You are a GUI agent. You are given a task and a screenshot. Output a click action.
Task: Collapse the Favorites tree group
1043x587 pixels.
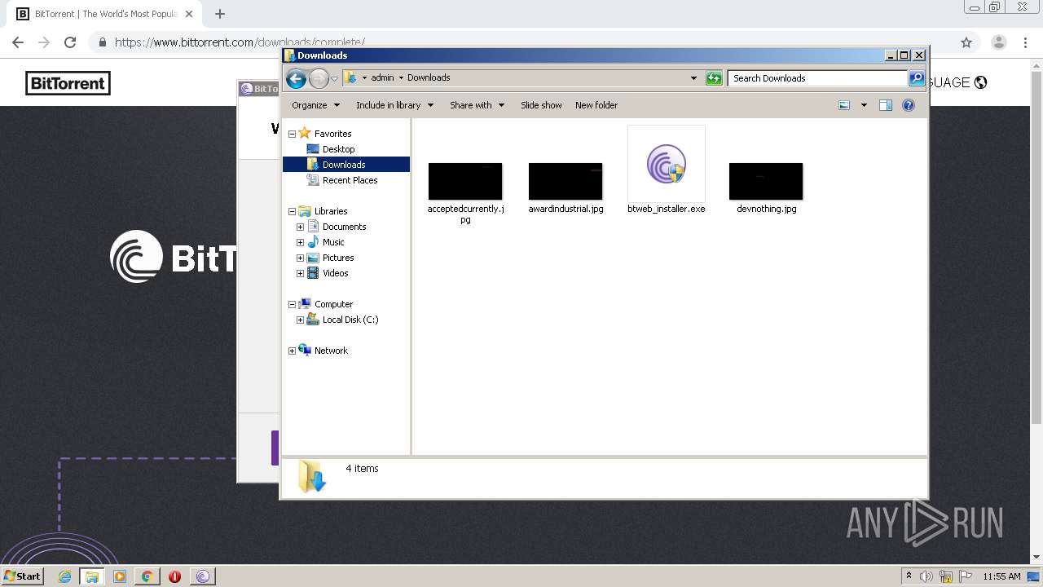click(x=292, y=134)
